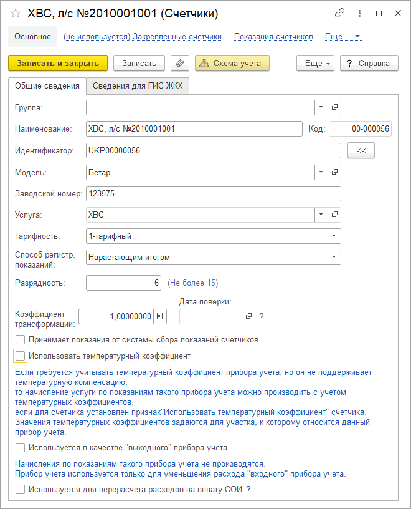Image resolution: width=411 pixels, height=509 pixels.
Task: Open the Схема учета button
Action: tap(232, 63)
